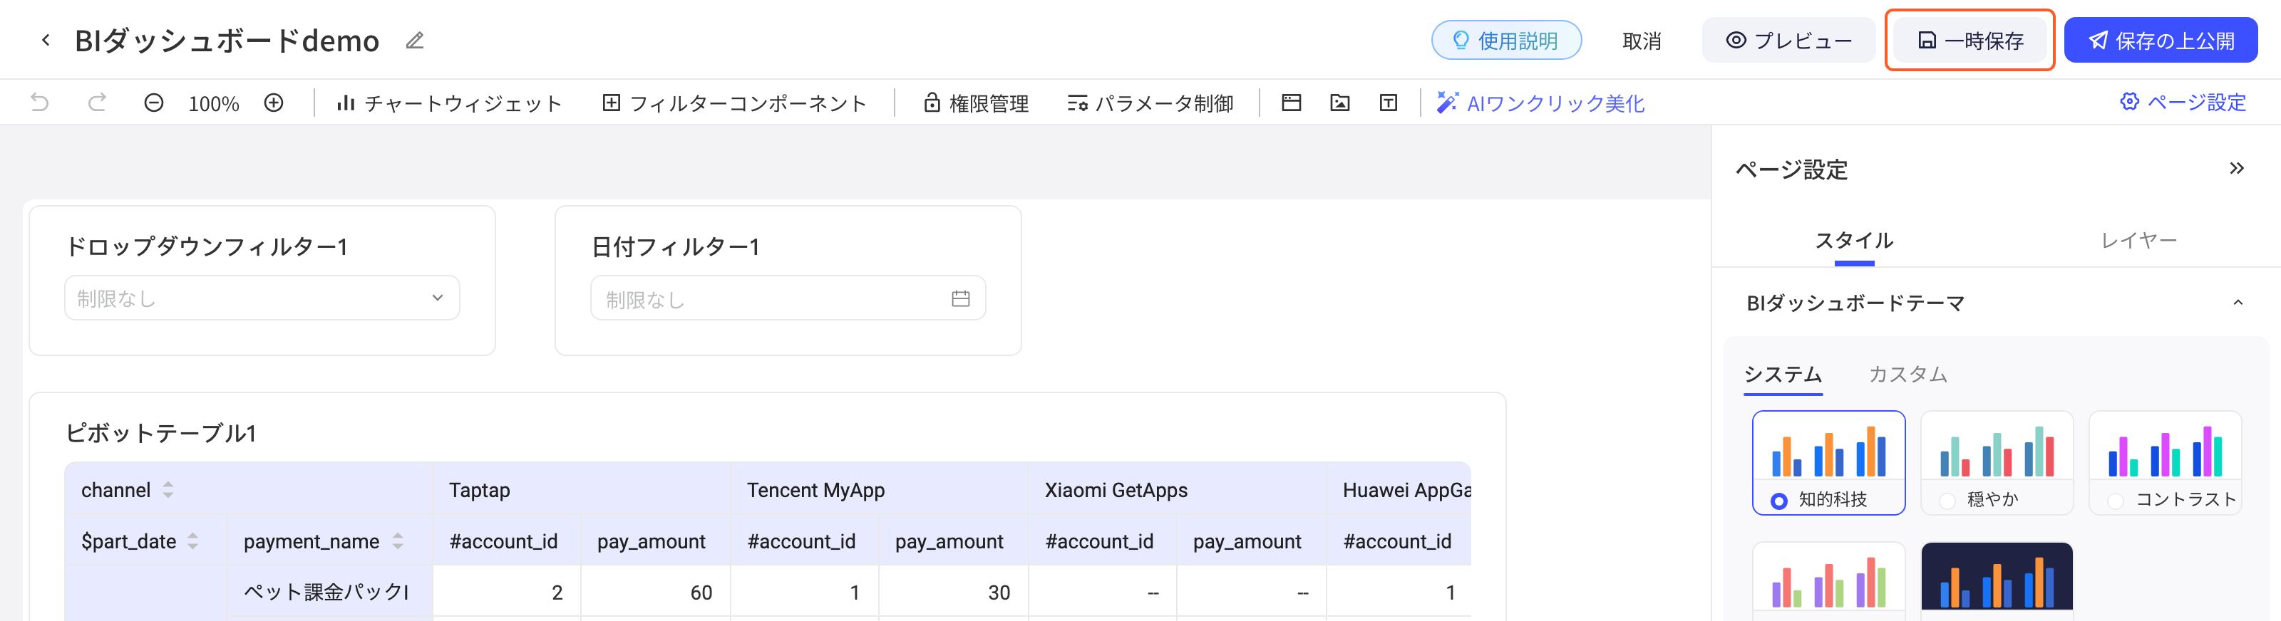Click the 一時保存 button
This screenshot has height=621, width=2281.
coord(1970,41)
